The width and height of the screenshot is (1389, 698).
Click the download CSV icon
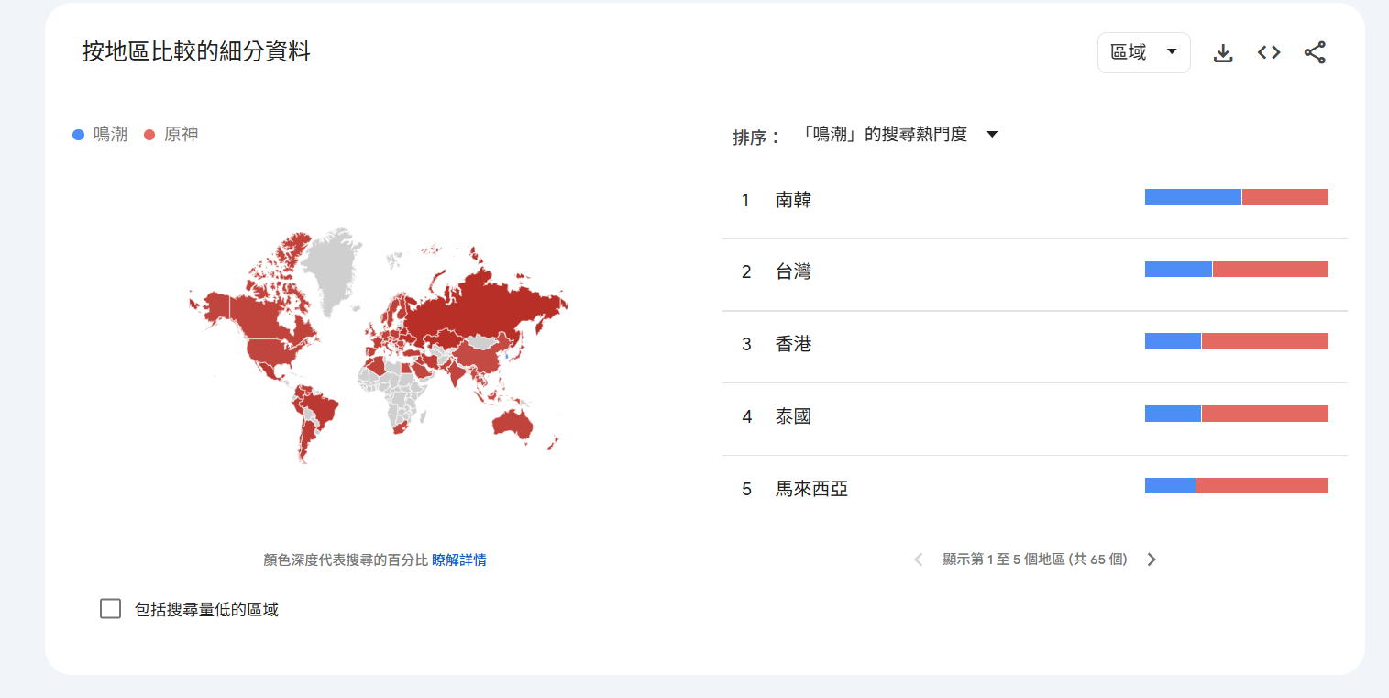click(1222, 53)
